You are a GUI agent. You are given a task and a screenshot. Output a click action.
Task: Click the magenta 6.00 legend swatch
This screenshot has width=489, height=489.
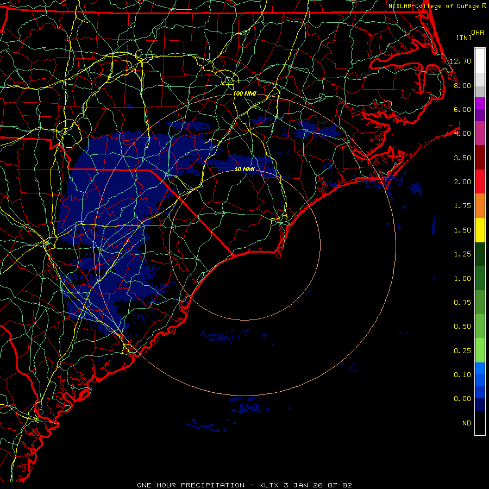tap(480, 103)
